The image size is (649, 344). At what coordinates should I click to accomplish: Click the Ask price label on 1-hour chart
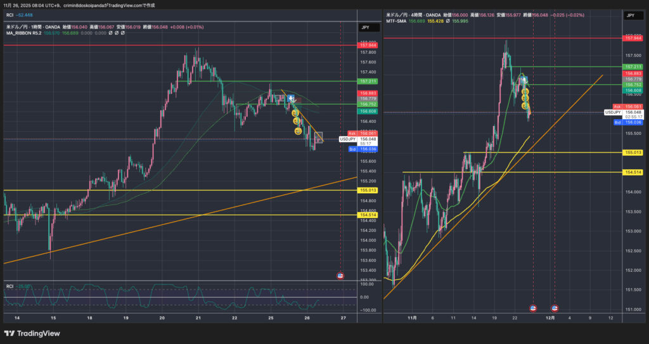click(x=352, y=133)
